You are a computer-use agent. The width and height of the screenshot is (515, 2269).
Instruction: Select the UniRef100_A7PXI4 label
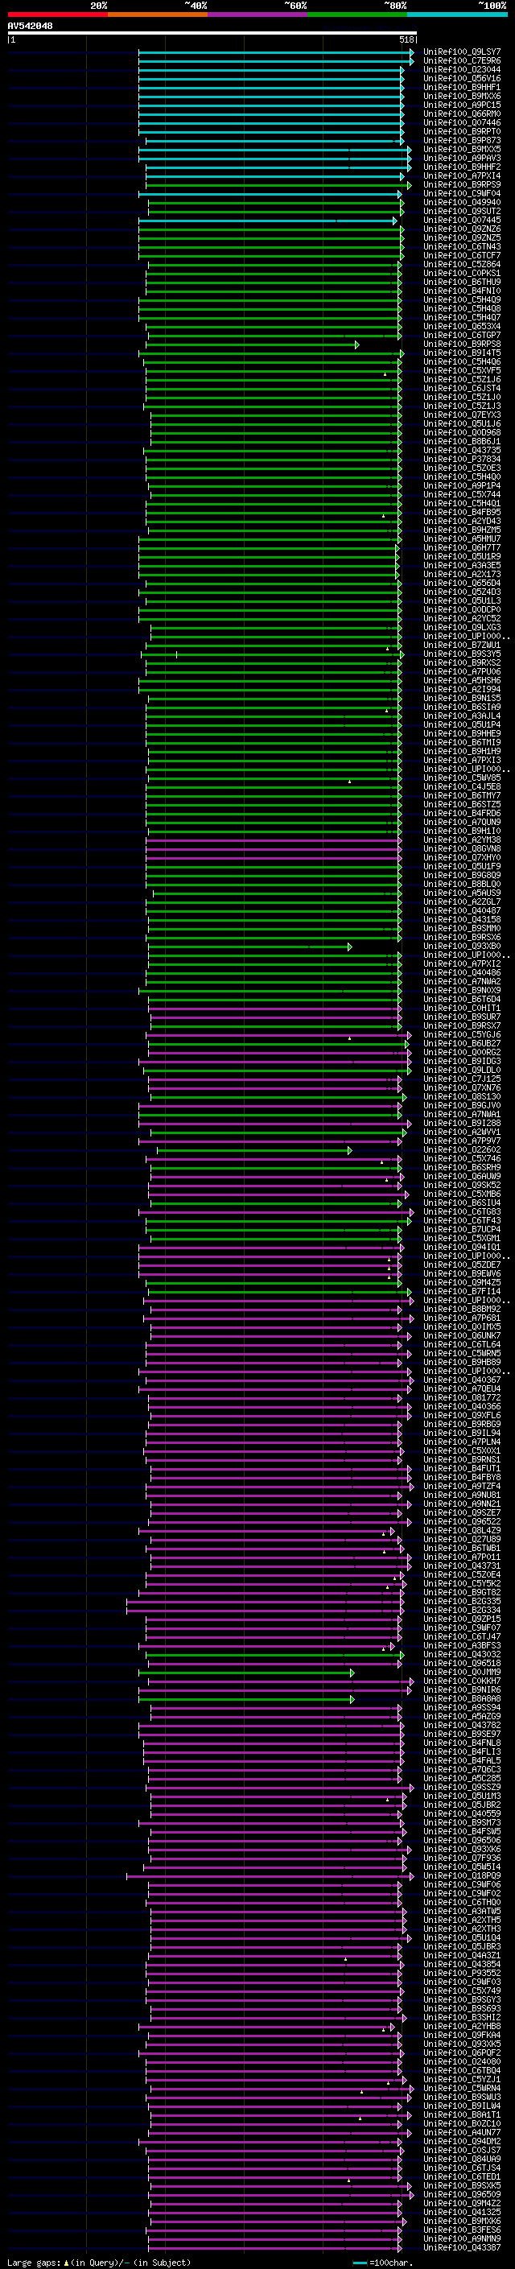462,175
